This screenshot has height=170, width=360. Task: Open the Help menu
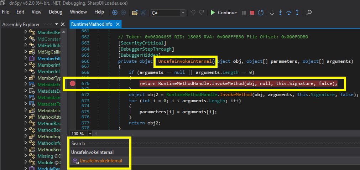99,12
